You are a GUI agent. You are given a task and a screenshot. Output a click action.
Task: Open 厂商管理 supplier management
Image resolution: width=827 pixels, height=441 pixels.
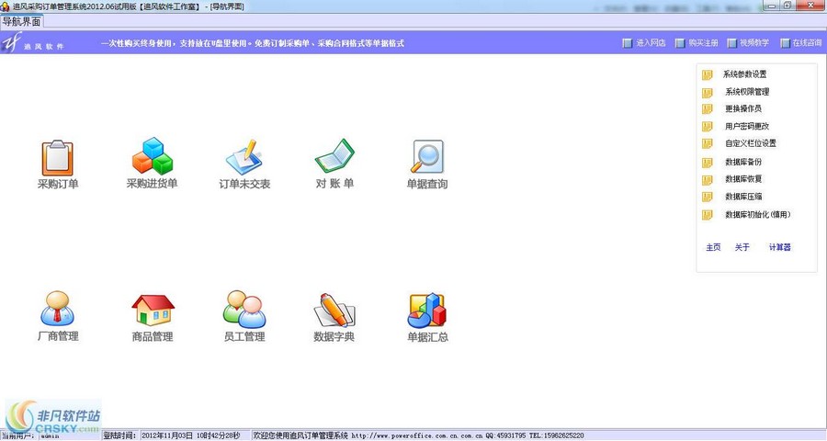(x=58, y=316)
